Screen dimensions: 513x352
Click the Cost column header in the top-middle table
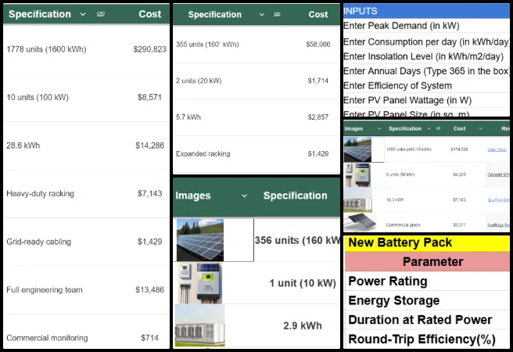[318, 14]
